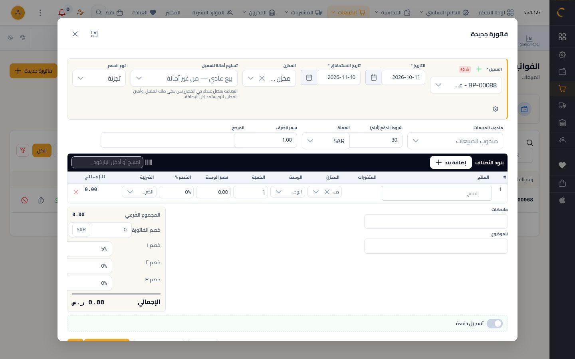Open the tax dropdown in line row 1
This screenshot has height=359, width=575.
(x=139, y=192)
